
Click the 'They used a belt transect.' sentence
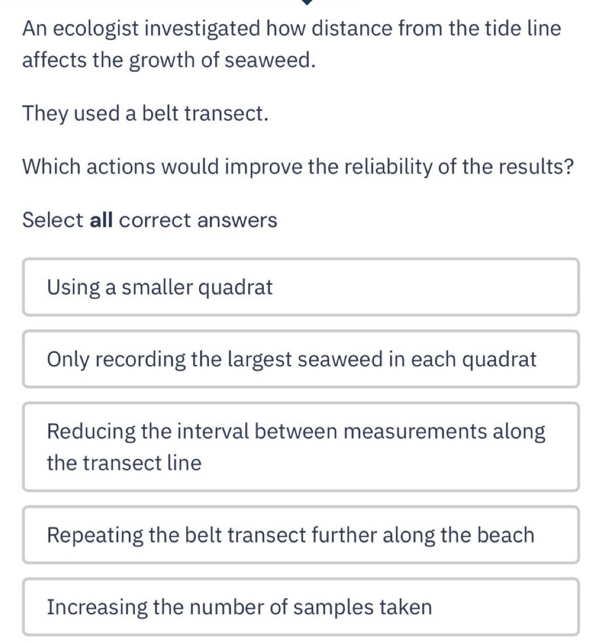tap(146, 114)
